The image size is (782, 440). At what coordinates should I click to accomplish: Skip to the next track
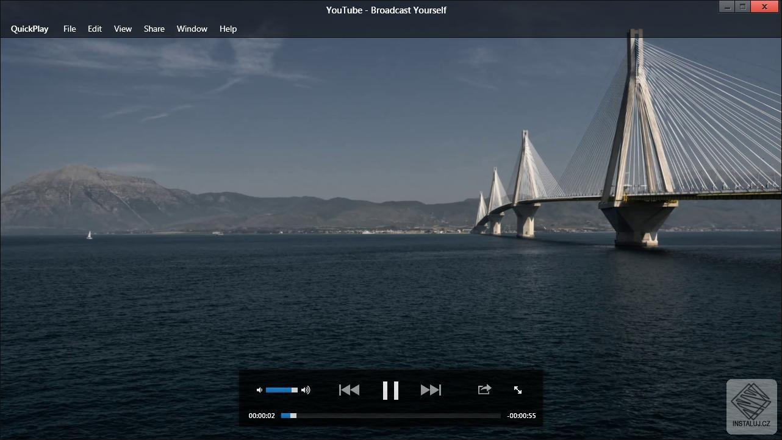coord(431,390)
